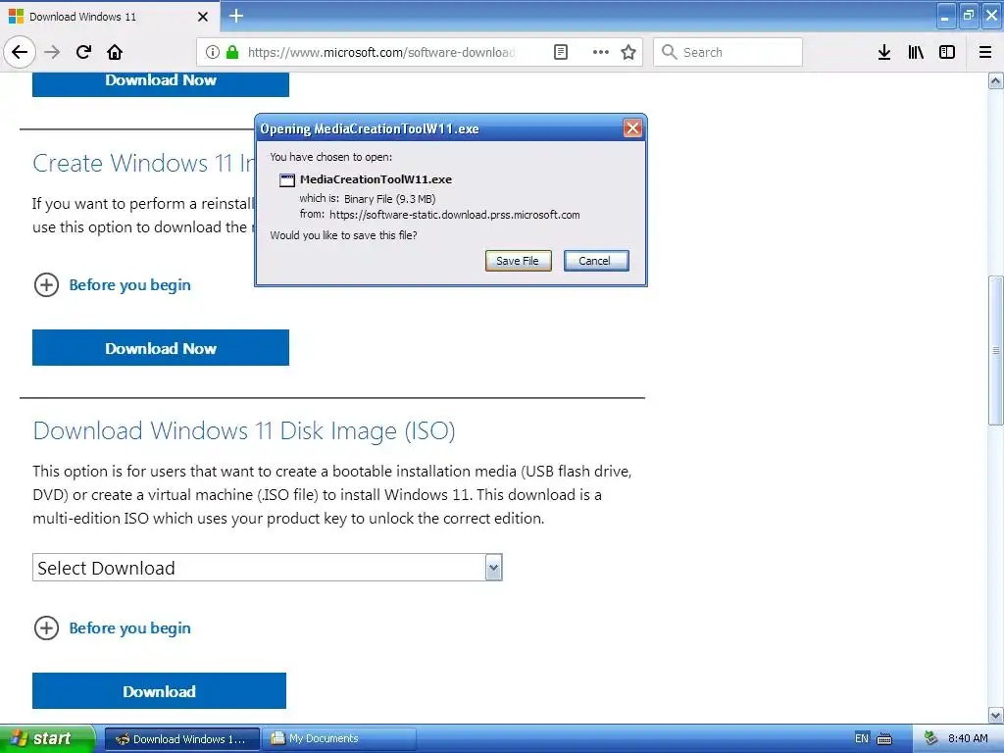
Task: Bookmark this page with the star
Action: (x=628, y=52)
